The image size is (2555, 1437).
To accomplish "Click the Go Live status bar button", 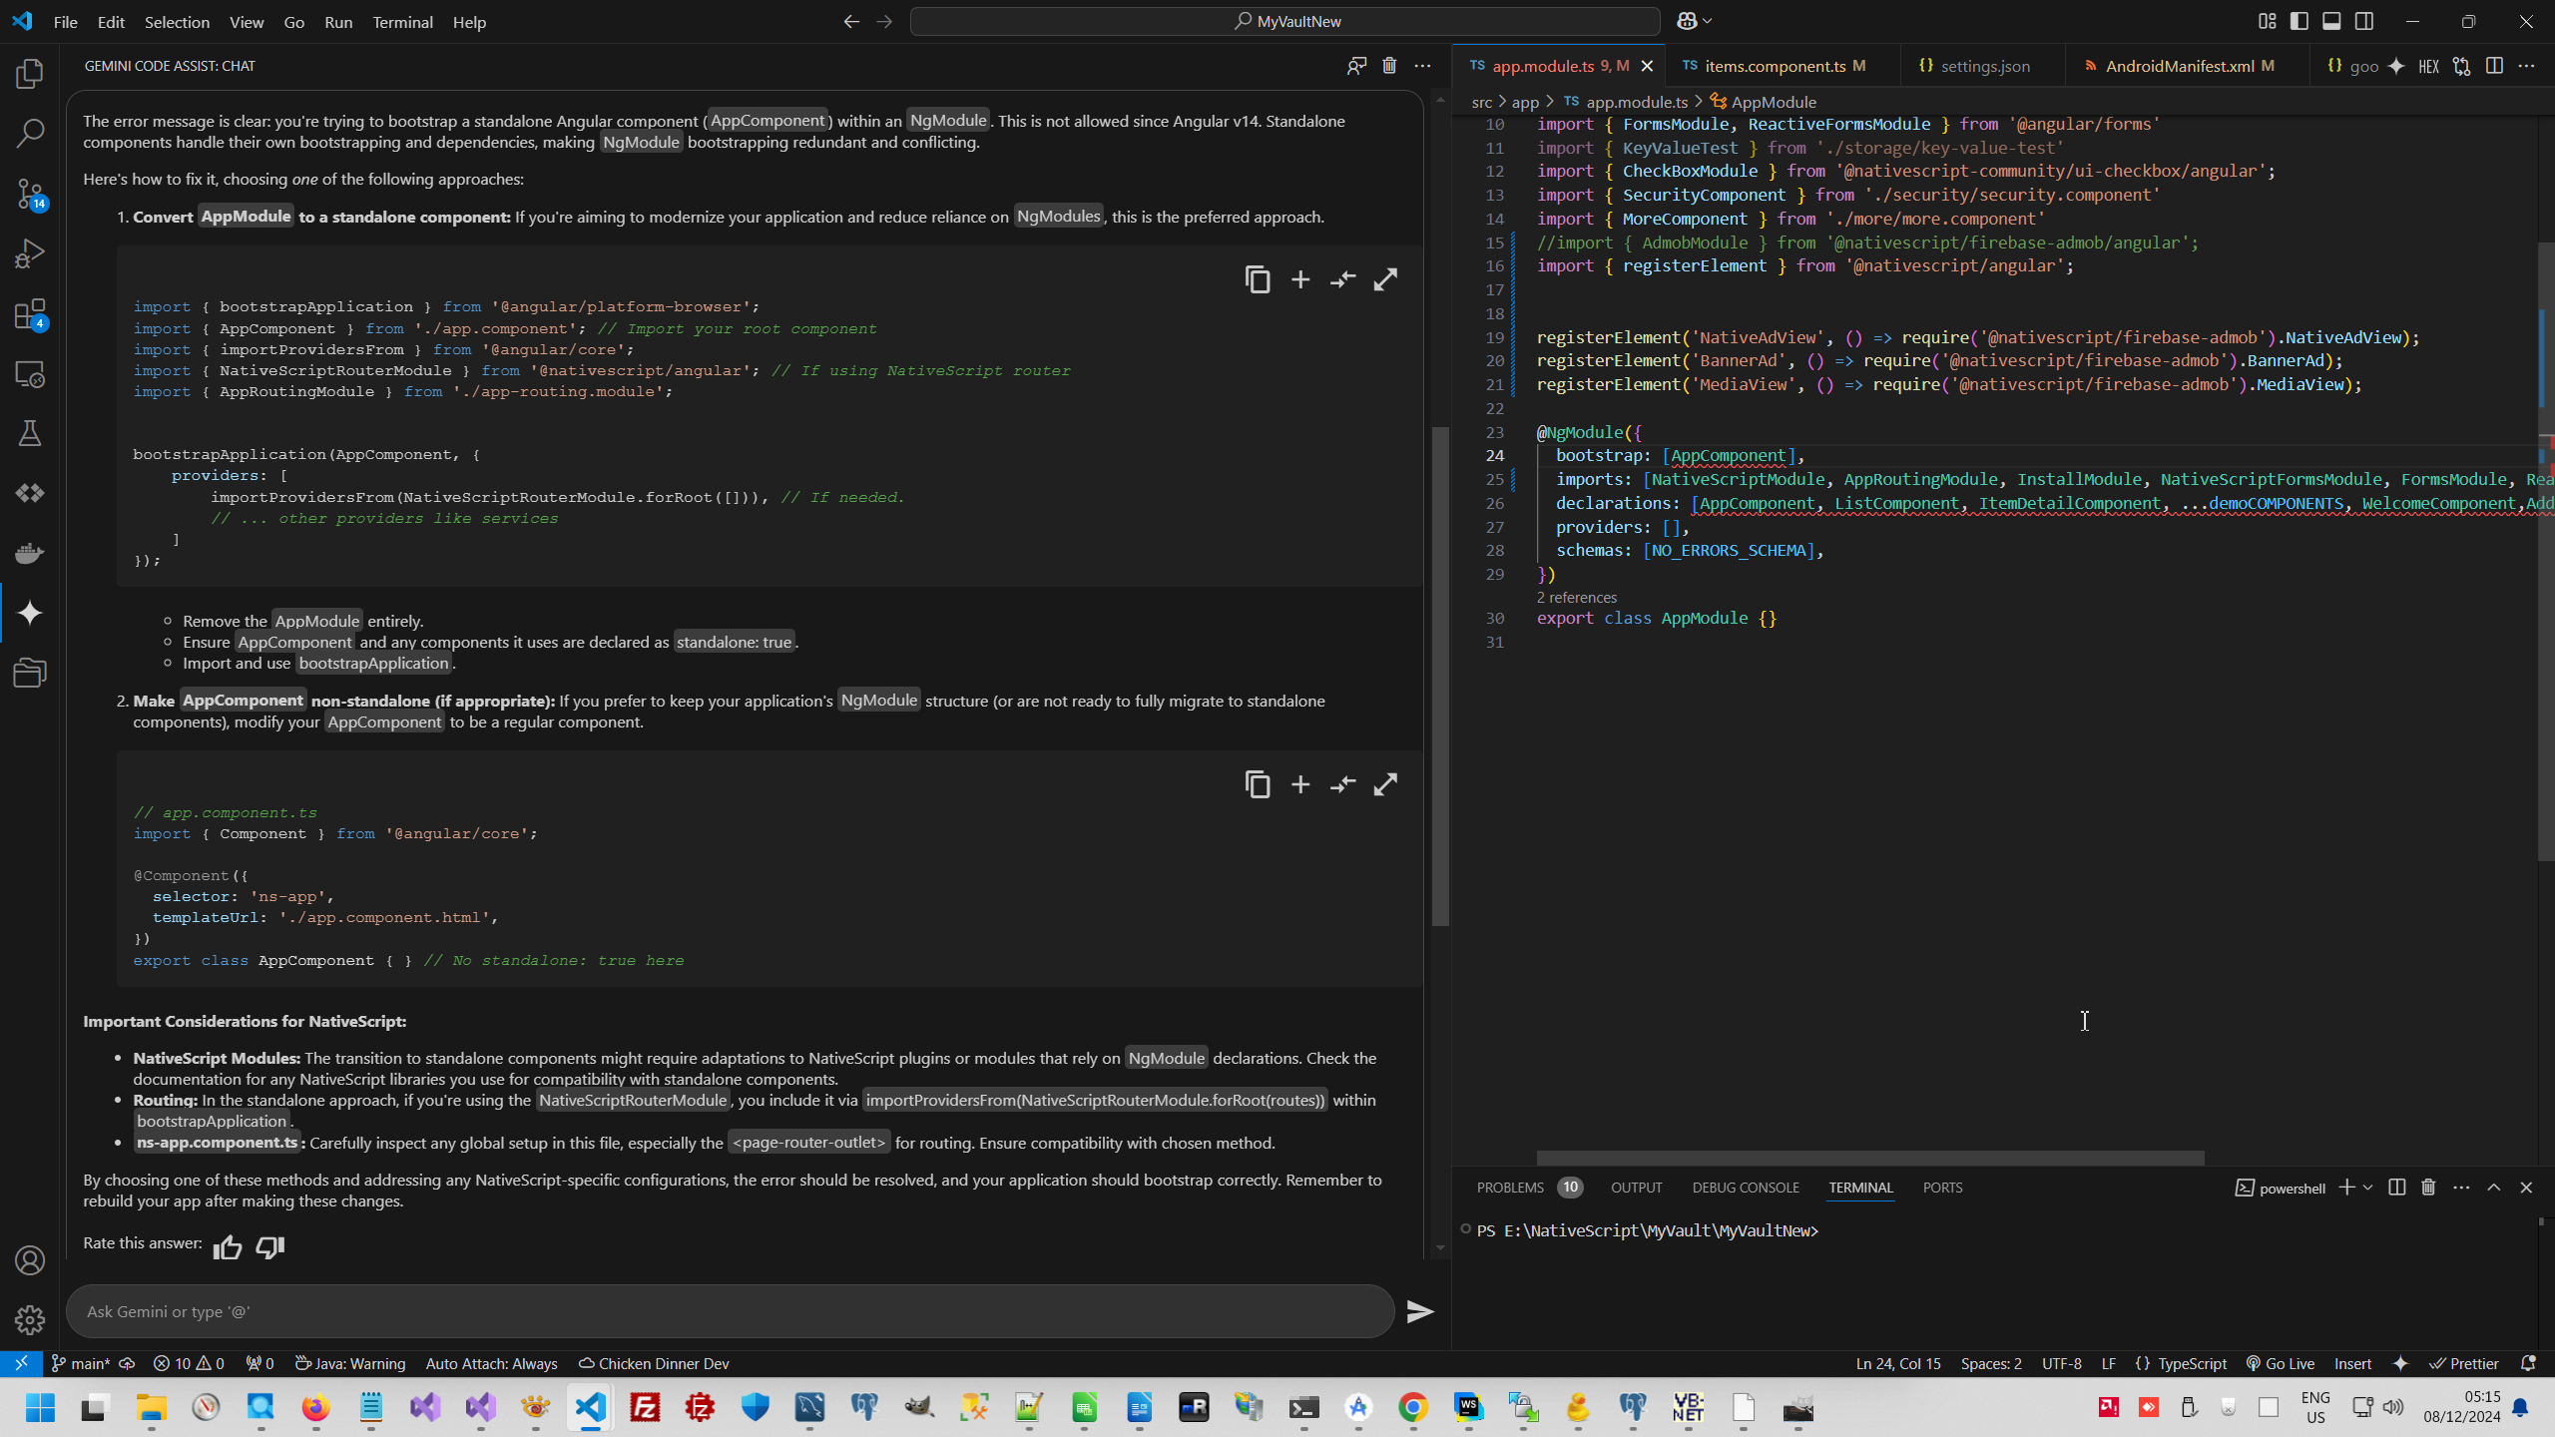I will point(2281,1364).
